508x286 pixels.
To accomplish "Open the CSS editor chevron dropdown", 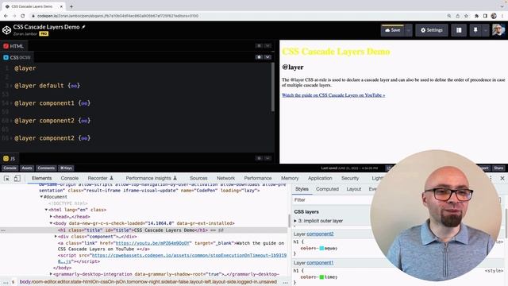I will 267,57.
